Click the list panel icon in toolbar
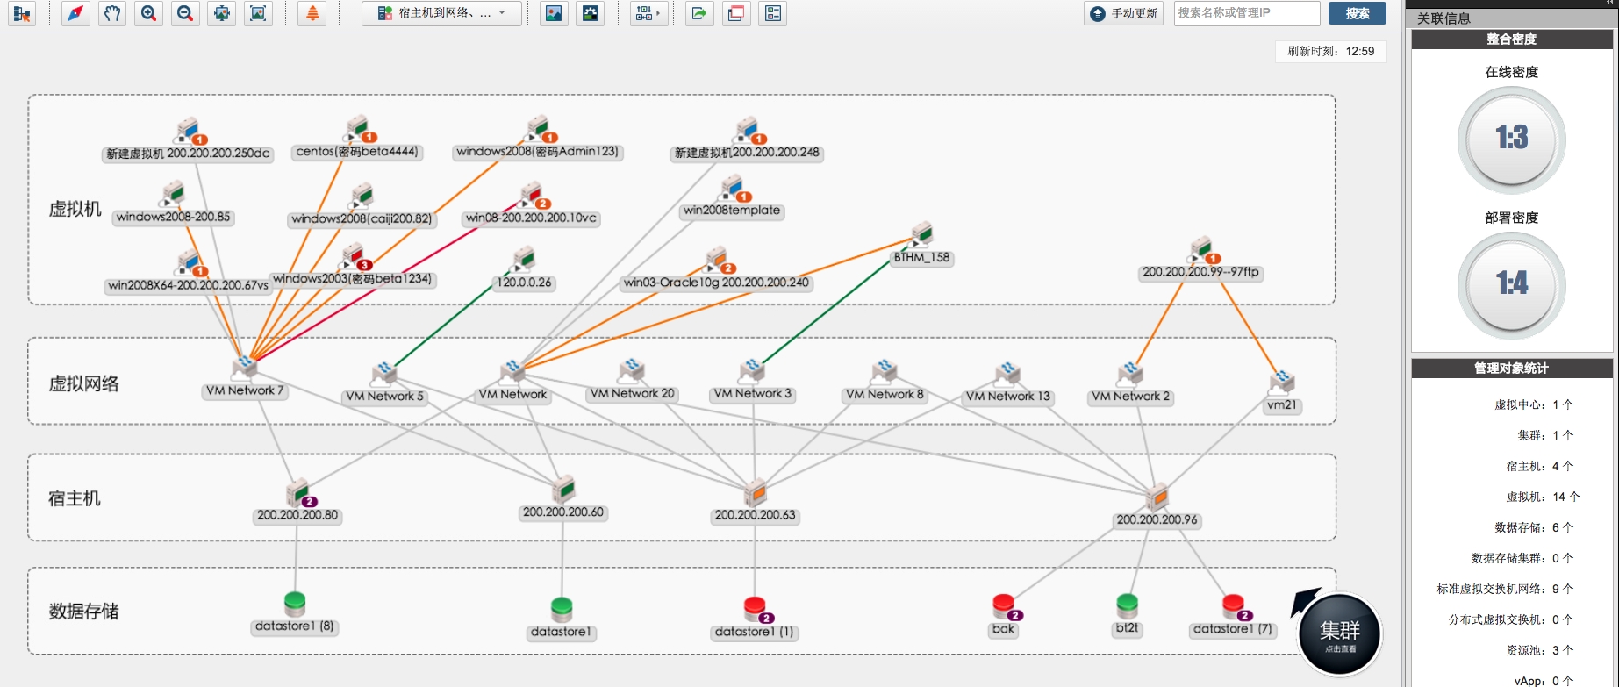 (772, 13)
